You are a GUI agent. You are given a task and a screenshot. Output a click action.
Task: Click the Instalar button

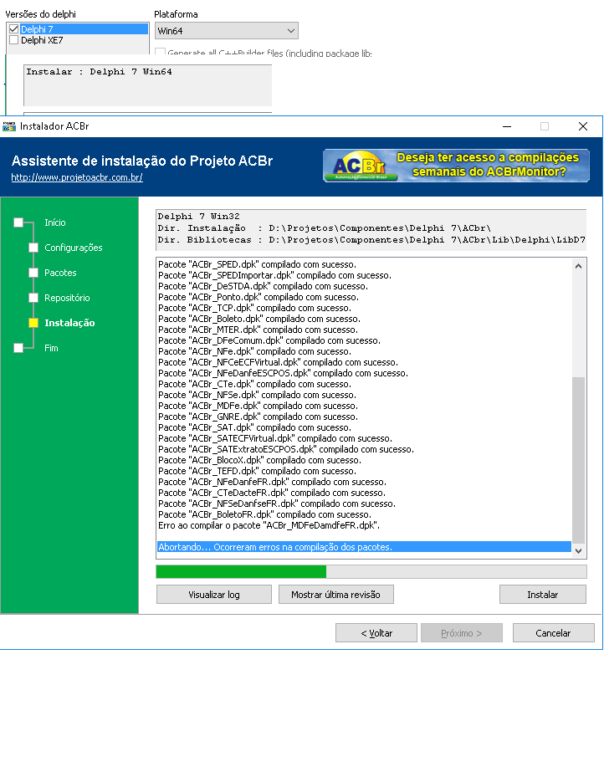point(543,595)
